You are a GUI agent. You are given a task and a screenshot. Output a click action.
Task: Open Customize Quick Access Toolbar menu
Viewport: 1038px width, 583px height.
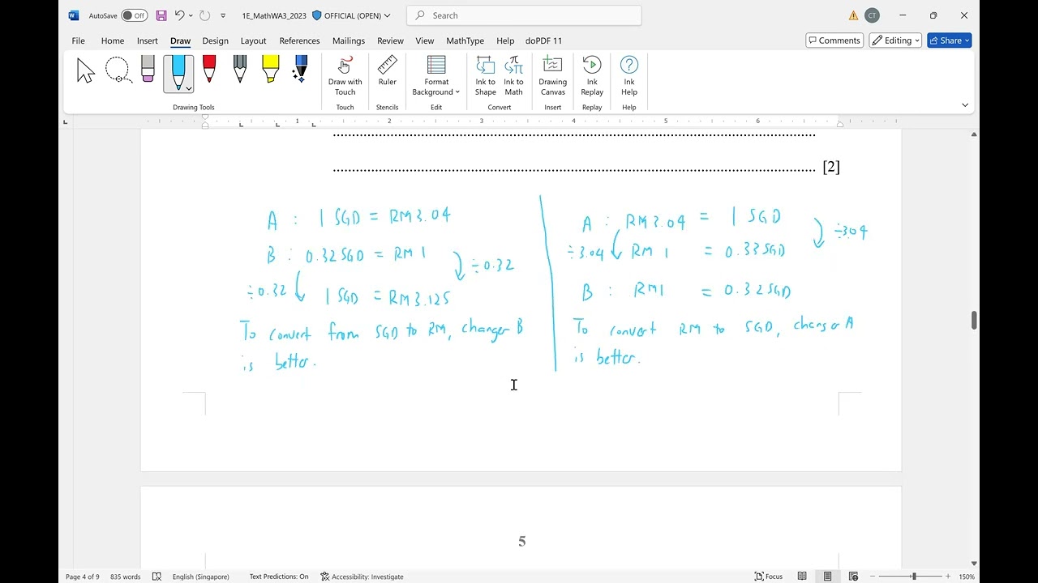pyautogui.click(x=223, y=15)
